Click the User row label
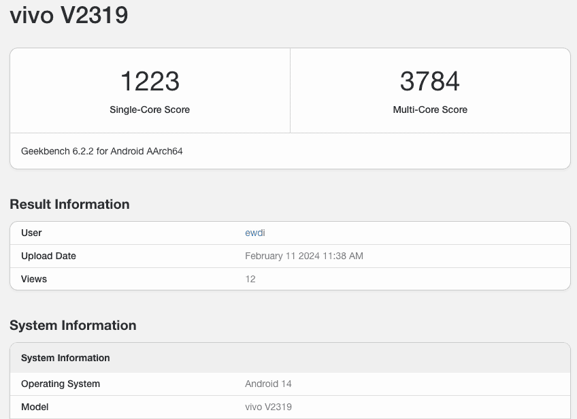Image resolution: width=577 pixels, height=419 pixels. (x=31, y=233)
